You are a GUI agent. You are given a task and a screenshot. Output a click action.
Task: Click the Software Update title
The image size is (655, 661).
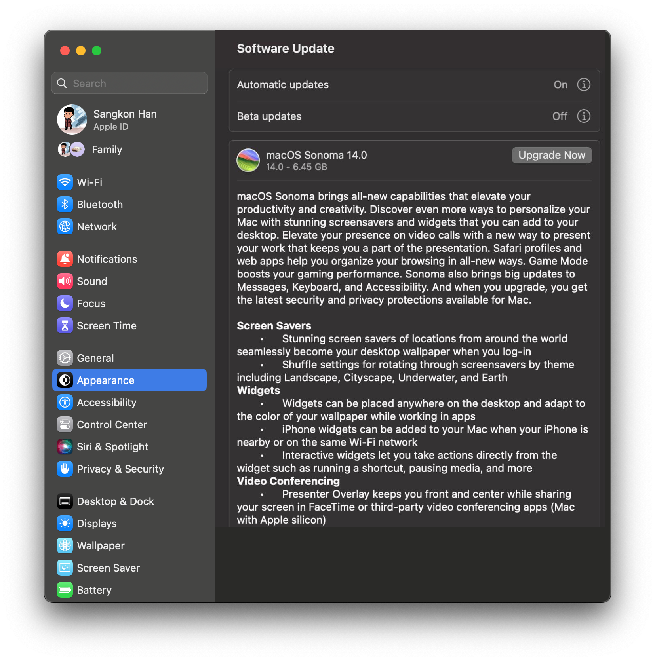pyautogui.click(x=286, y=48)
